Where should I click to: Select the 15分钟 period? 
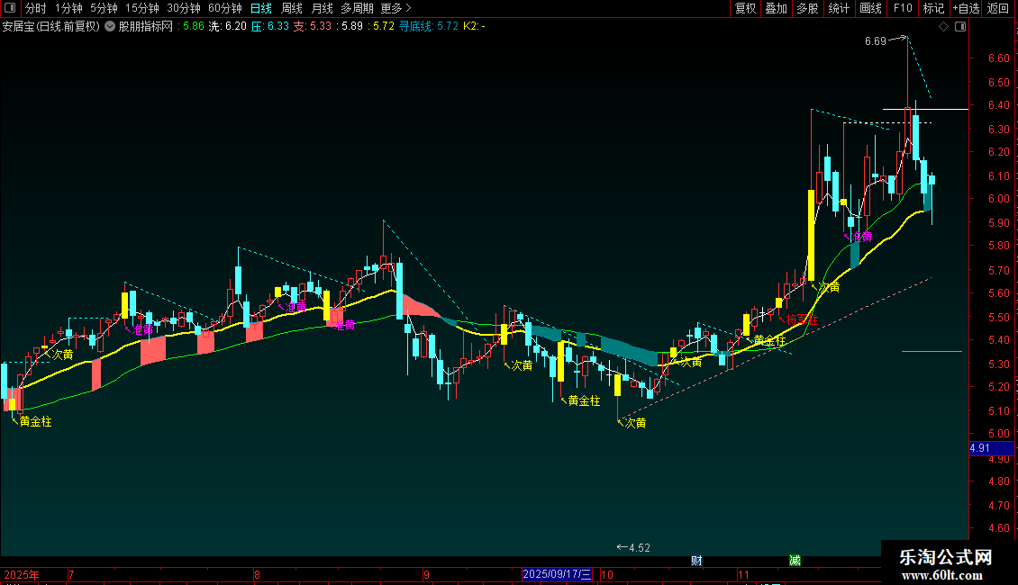[142, 8]
